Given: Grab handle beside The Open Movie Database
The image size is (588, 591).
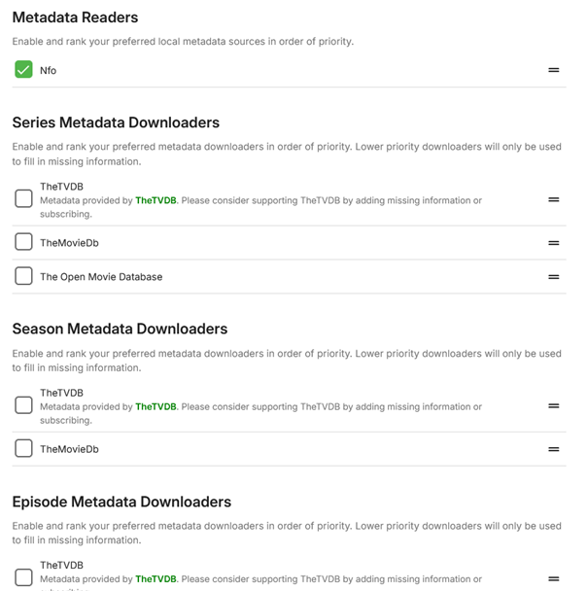Looking at the screenshot, I should coord(553,277).
